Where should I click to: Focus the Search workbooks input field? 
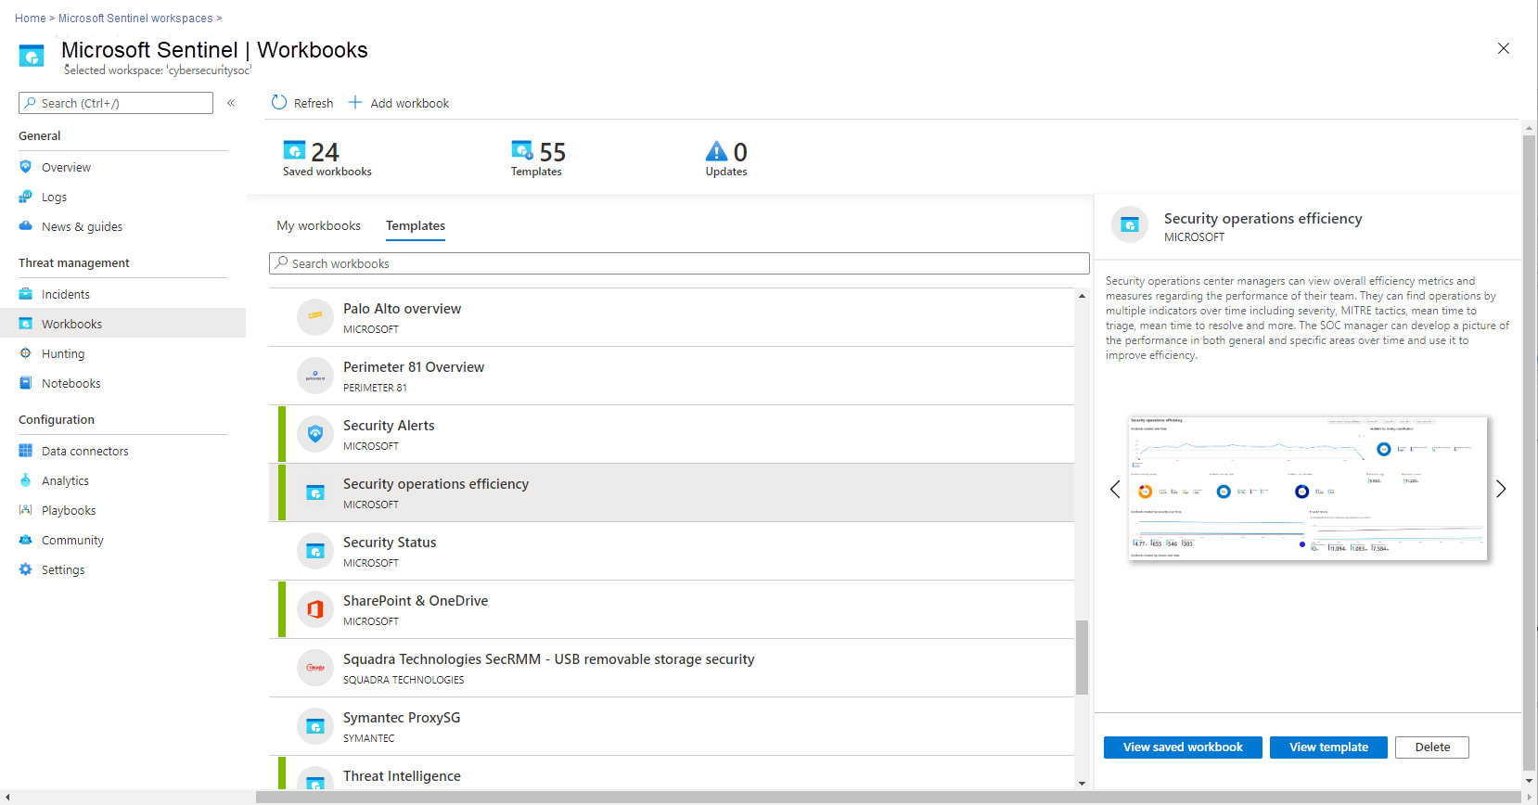[x=679, y=263]
